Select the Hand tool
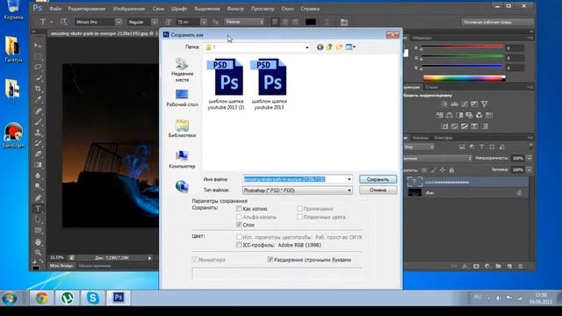Image resolution: width=562 pixels, height=316 pixels. 38,242
